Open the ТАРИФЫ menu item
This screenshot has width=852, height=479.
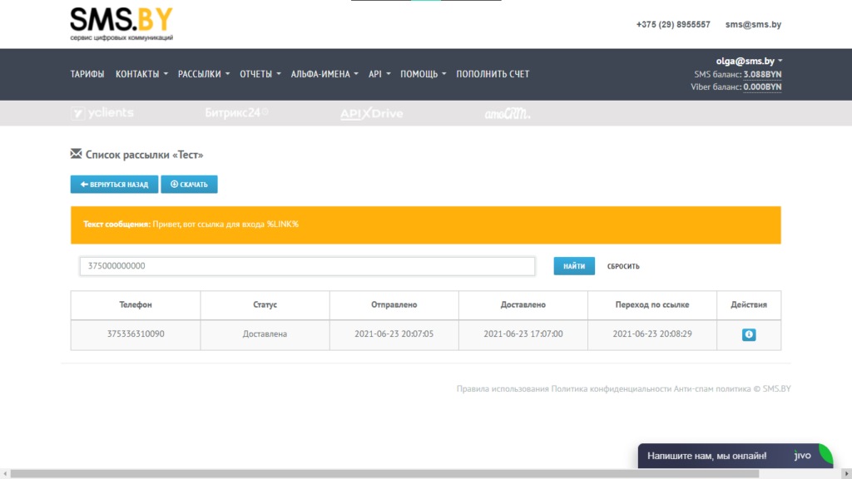[x=87, y=74]
